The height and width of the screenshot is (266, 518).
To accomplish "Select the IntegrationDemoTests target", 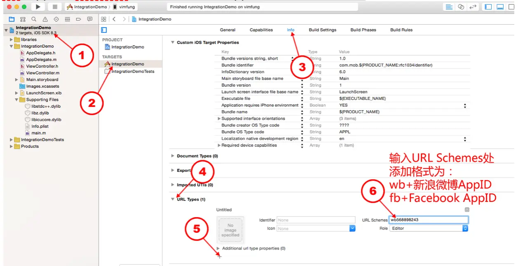I will (130, 71).
